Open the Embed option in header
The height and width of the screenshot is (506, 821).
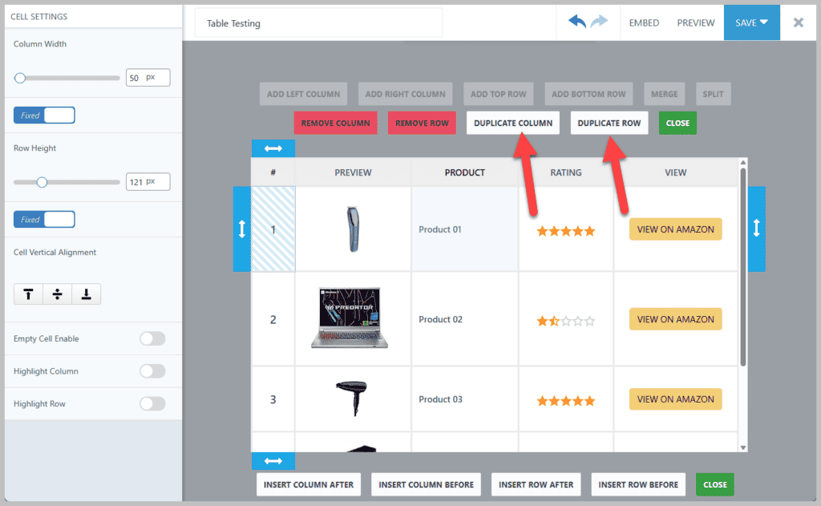point(644,22)
